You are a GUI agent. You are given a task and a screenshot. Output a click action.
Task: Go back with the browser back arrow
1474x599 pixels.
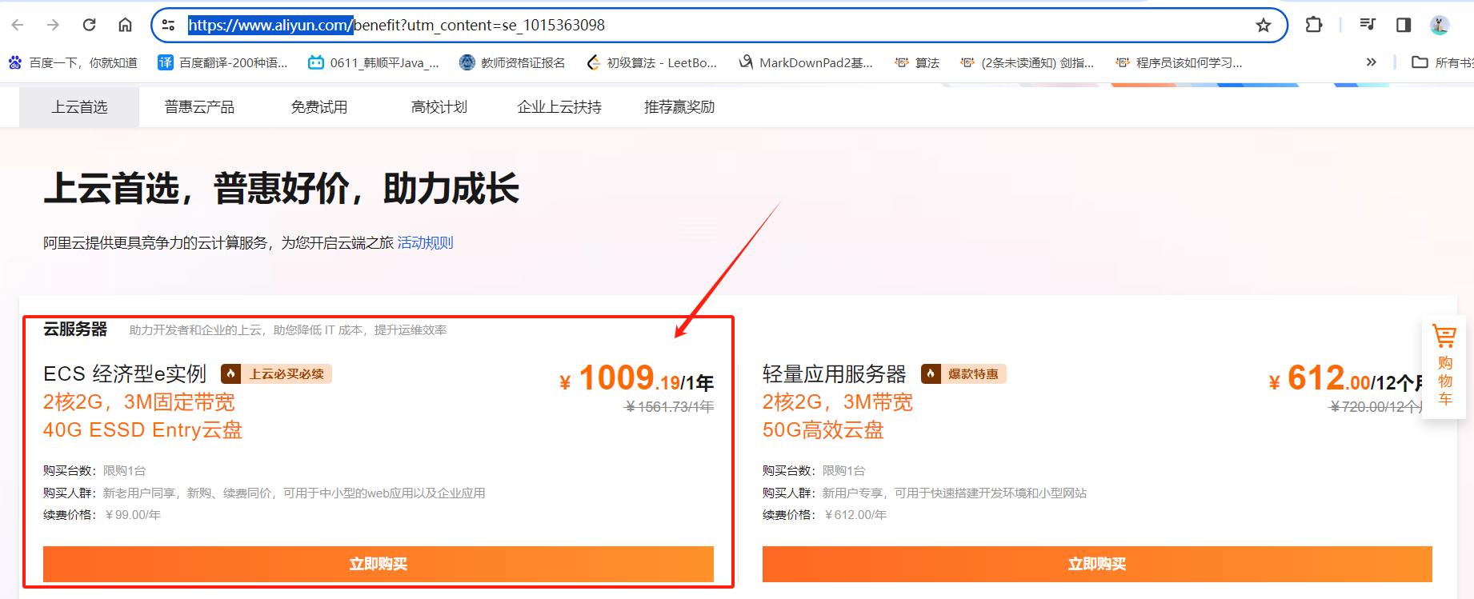point(18,25)
